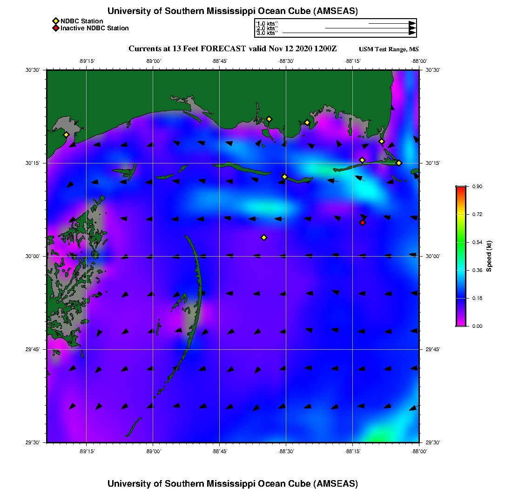Viewport: 512px width, 489px height.
Task: Click the yellow station marker on the bay shore north of the barrier island
Action: 382,142
